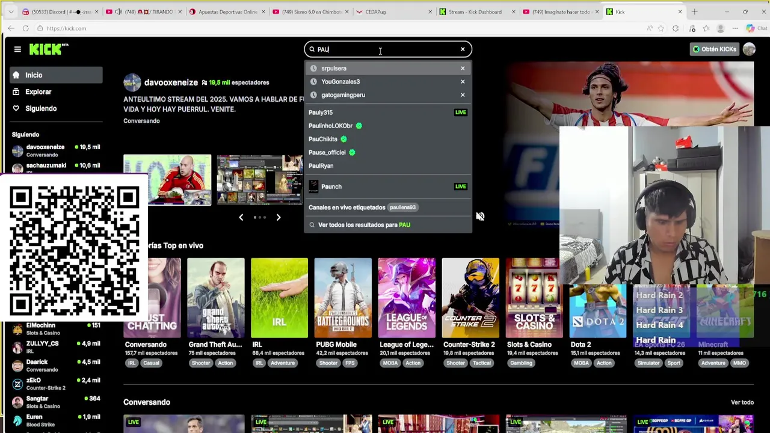
Task: Open the Pauly315 live channel result
Action: (x=387, y=112)
